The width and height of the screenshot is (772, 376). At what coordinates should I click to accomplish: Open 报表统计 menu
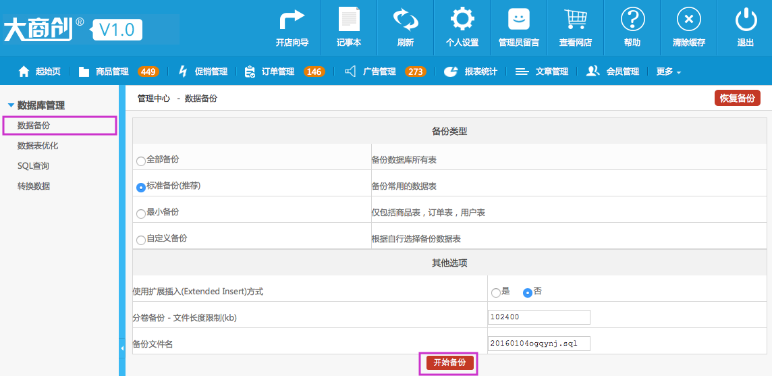coord(481,72)
